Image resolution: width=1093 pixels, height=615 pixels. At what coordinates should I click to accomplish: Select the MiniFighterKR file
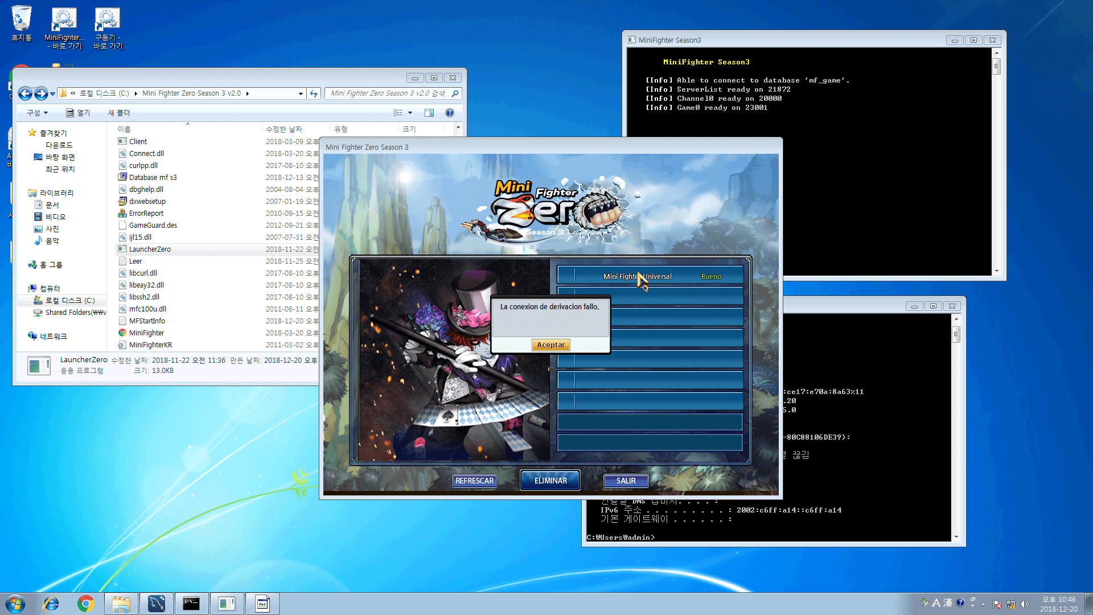pos(150,345)
